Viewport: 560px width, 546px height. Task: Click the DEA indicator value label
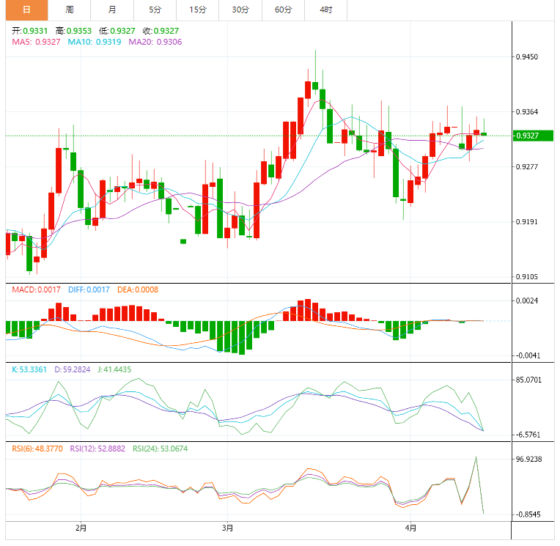pyautogui.click(x=138, y=289)
